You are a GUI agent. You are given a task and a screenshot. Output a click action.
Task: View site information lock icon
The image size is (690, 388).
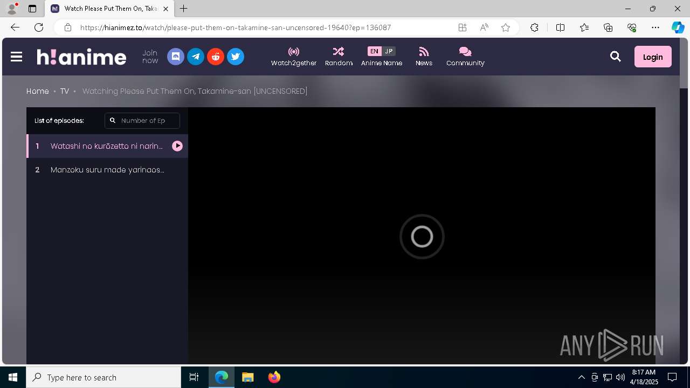coord(68,27)
